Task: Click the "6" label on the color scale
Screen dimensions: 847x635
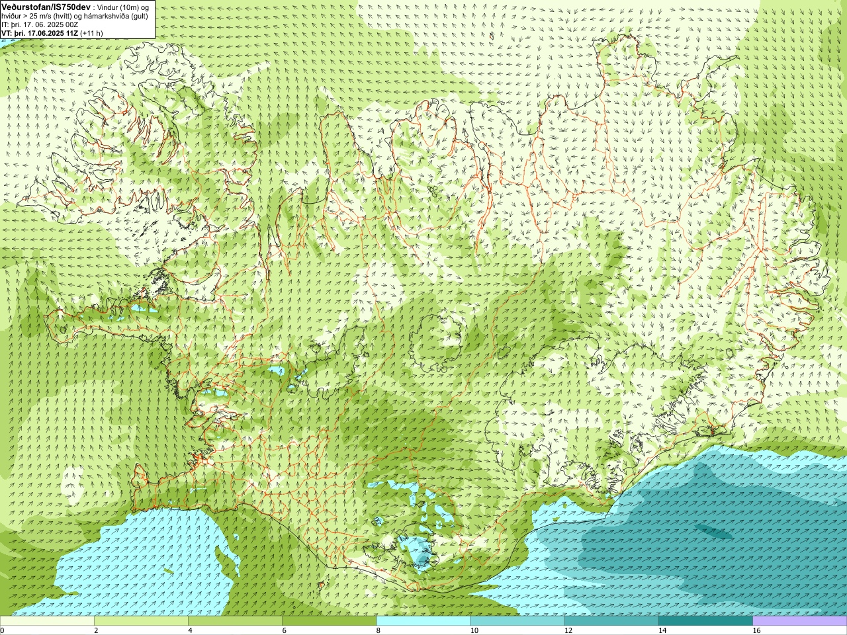Action: tap(284, 630)
